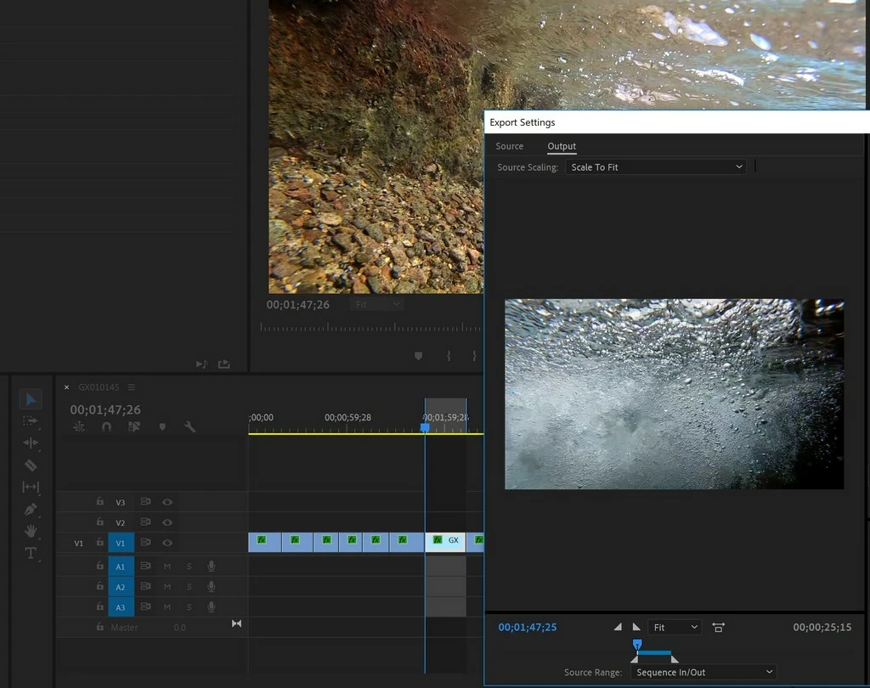
Task: Select the Hand tool
Action: pos(31,531)
